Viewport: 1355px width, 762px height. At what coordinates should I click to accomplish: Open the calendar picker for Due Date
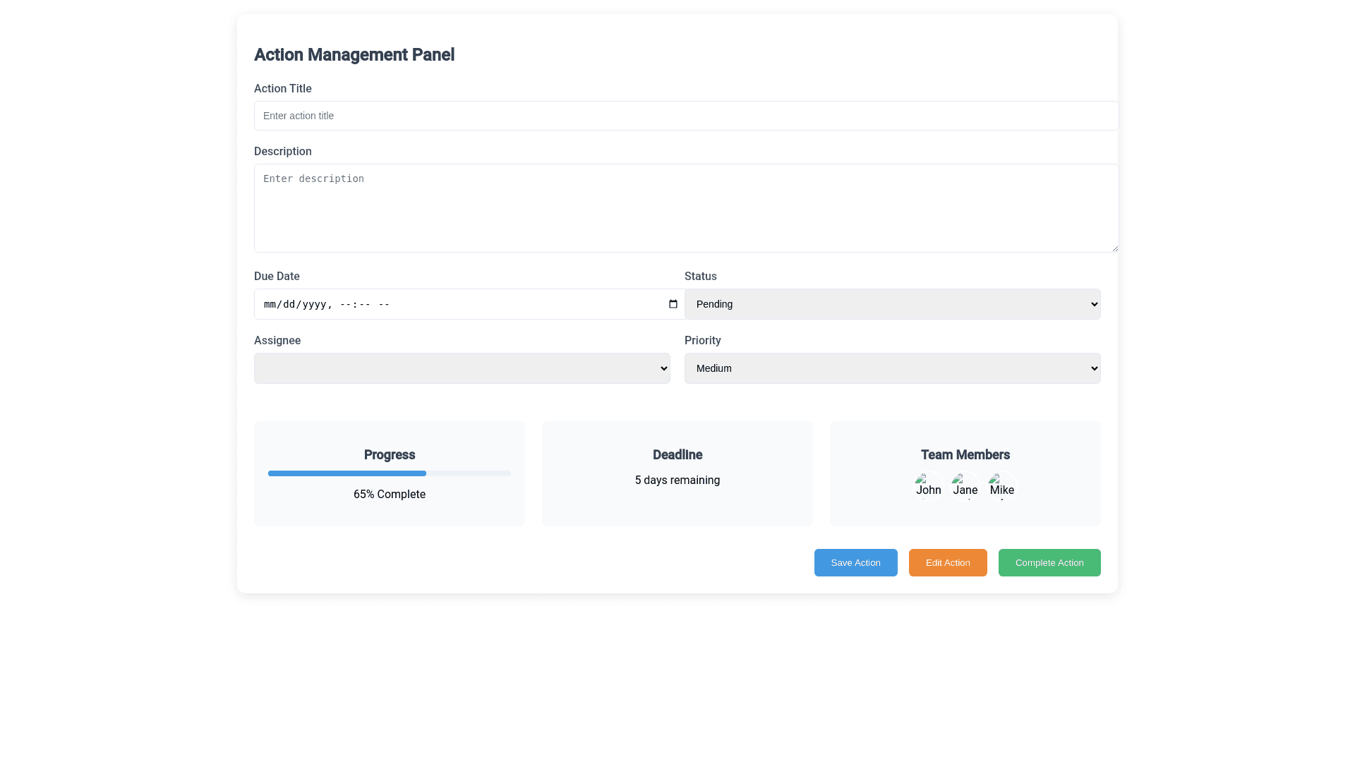click(x=673, y=304)
